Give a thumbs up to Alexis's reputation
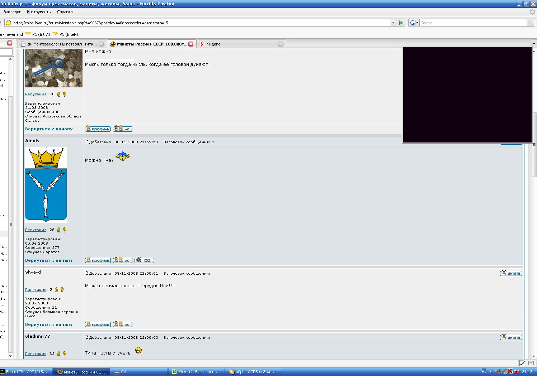The height and width of the screenshot is (376, 537). pyautogui.click(x=59, y=230)
